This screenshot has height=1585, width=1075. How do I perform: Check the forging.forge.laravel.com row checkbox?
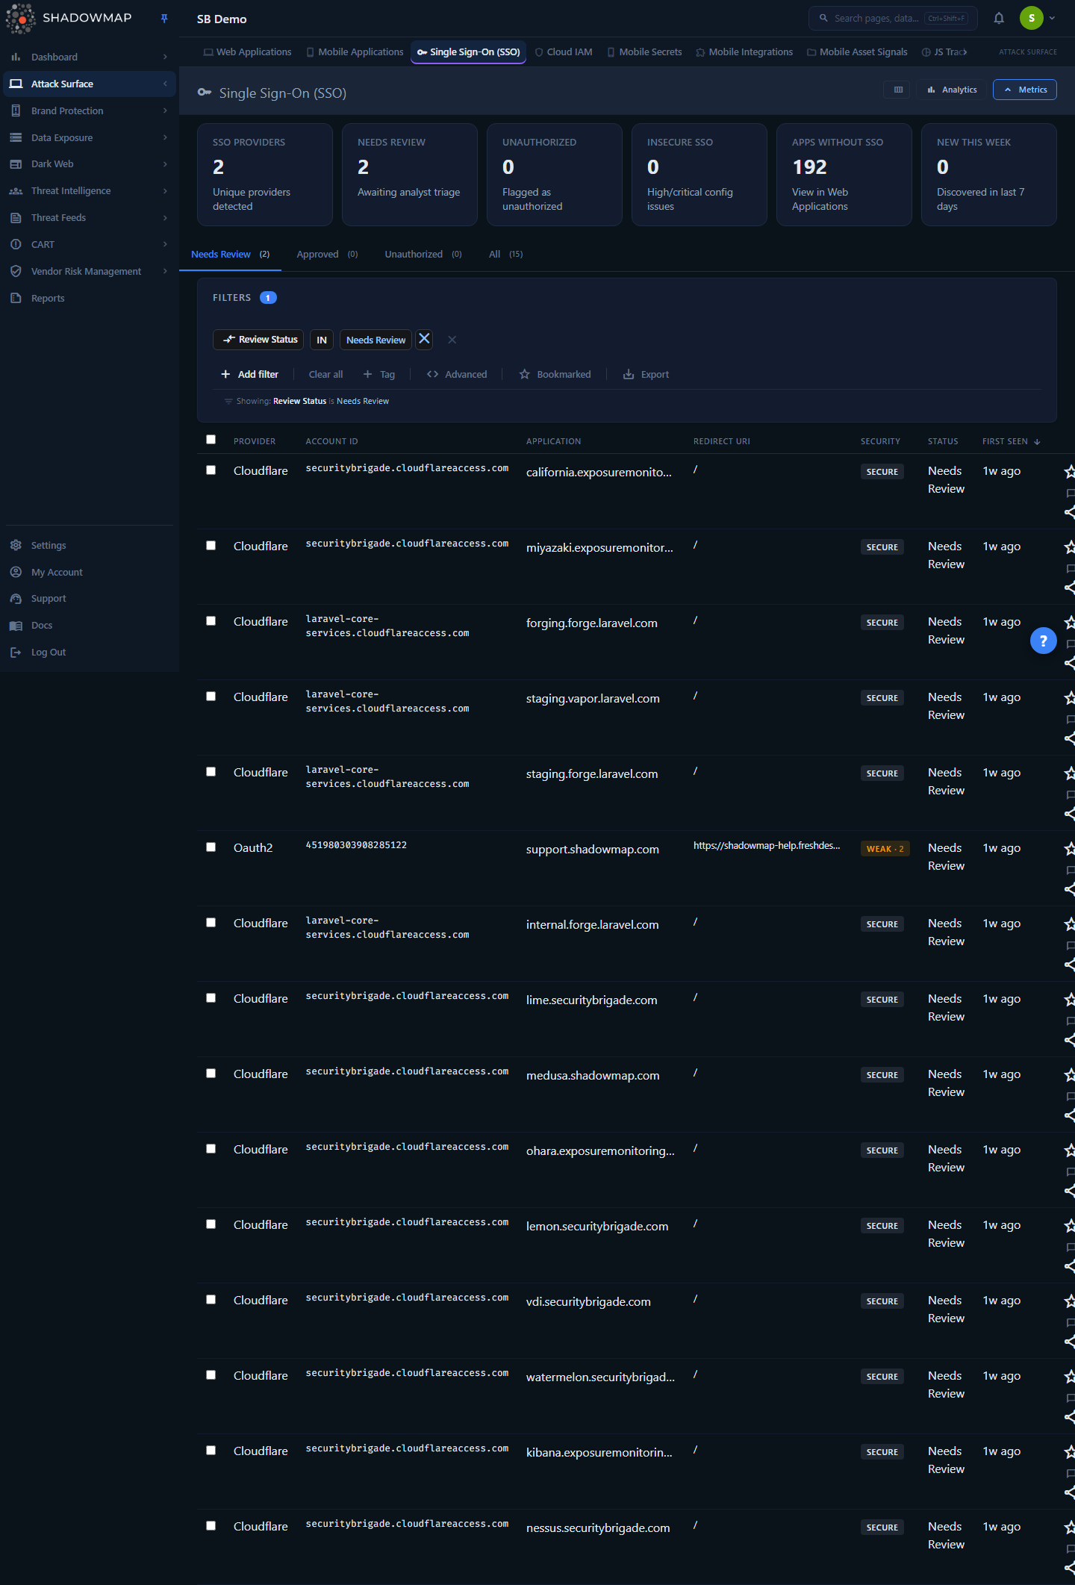tap(211, 621)
